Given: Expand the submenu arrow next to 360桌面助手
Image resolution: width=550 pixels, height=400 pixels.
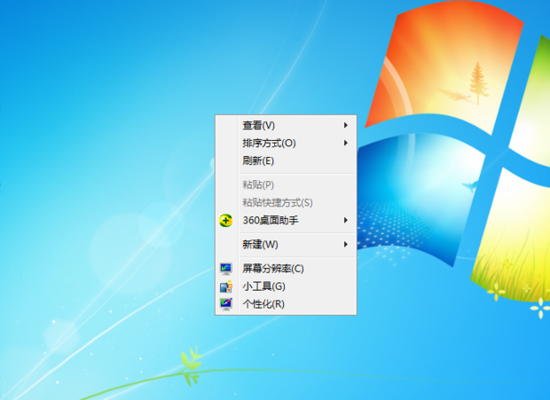Looking at the screenshot, I should (x=346, y=220).
